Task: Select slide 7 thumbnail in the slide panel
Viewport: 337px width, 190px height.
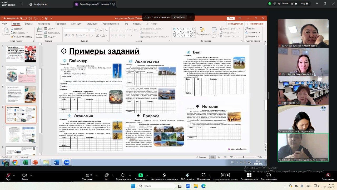Action: click(21, 135)
